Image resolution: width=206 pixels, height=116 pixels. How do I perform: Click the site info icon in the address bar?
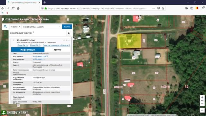(42, 8)
